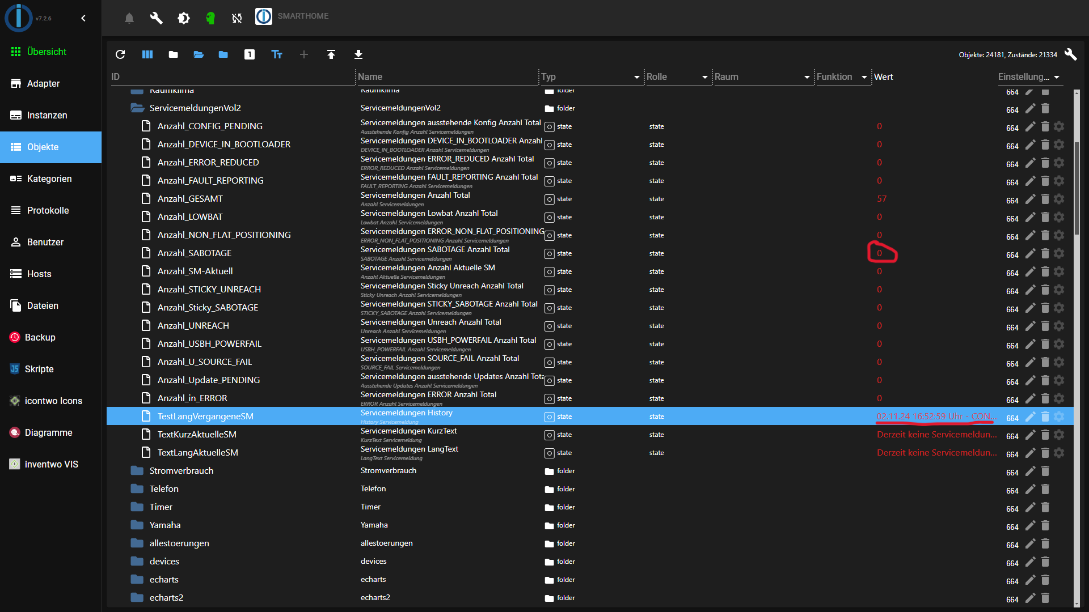The image size is (1089, 612).
Task: Go to the Skripte page
Action: tap(50, 369)
